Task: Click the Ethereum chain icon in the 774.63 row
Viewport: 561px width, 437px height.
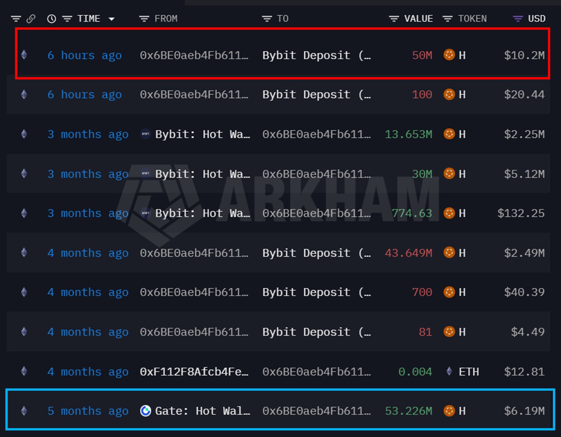Action: [24, 213]
